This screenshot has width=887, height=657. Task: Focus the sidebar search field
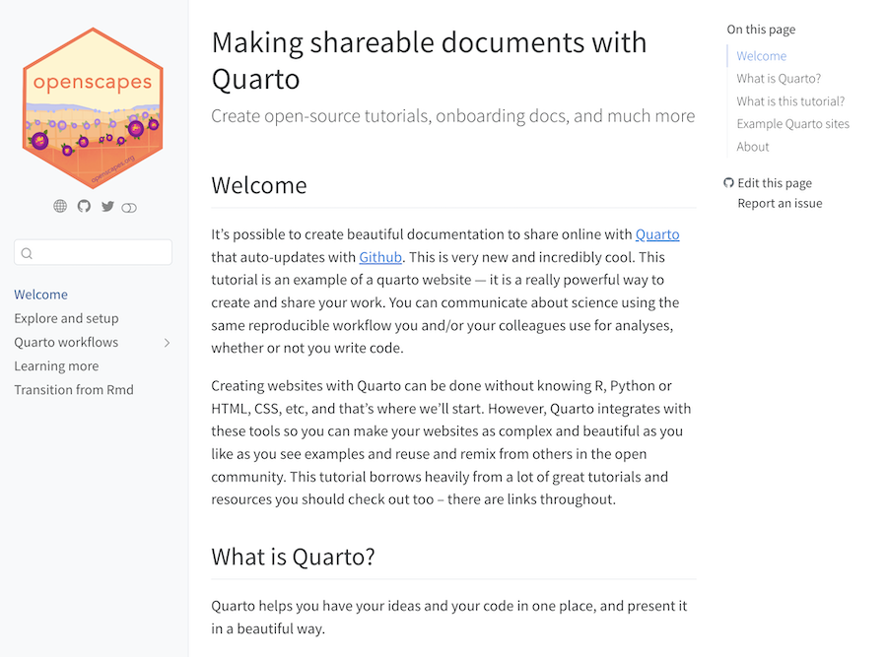pyautogui.click(x=101, y=253)
